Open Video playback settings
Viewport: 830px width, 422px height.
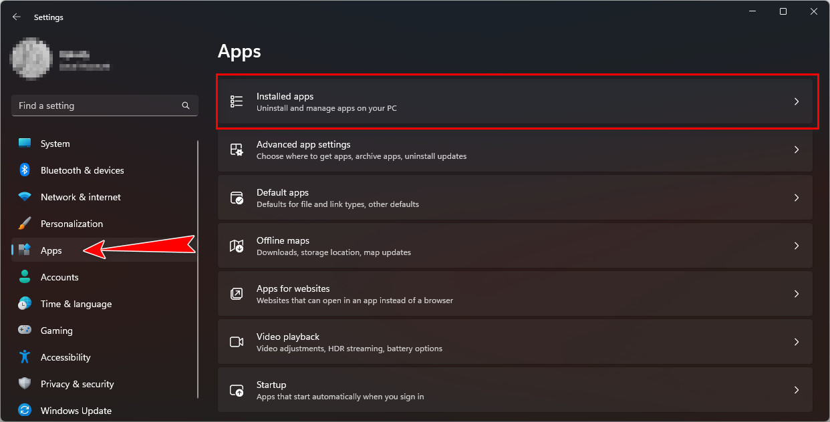515,342
